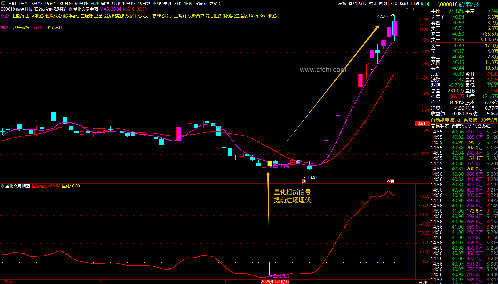Viewport: 498px width, 284px height.
Task: Select the 45日线 period tab
Action: 144,4
